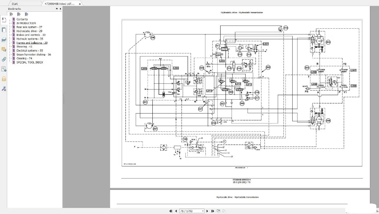The height and width of the screenshot is (214, 379).
Task: Click the page header Hydrostatic drive - Hydrostatic transmission
Action: point(242,12)
